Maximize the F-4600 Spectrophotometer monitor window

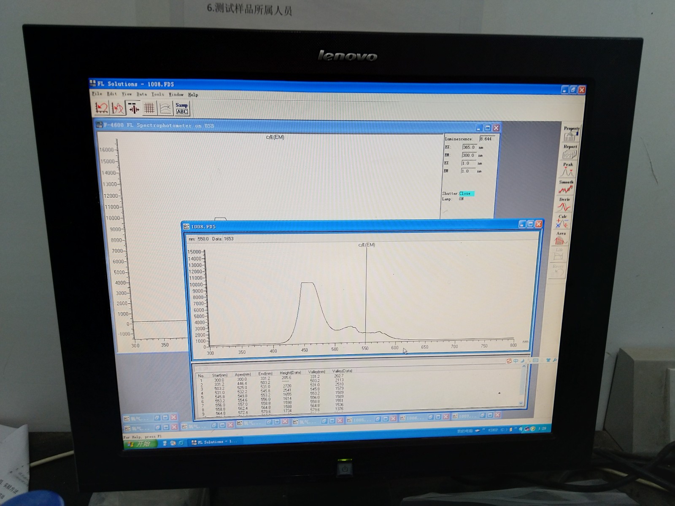click(488, 128)
